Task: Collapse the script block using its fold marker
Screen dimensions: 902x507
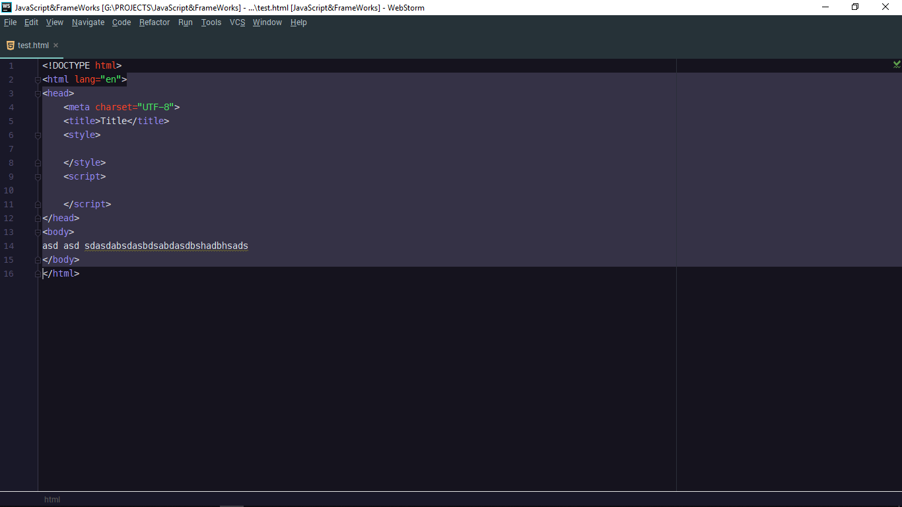Action: click(x=38, y=176)
